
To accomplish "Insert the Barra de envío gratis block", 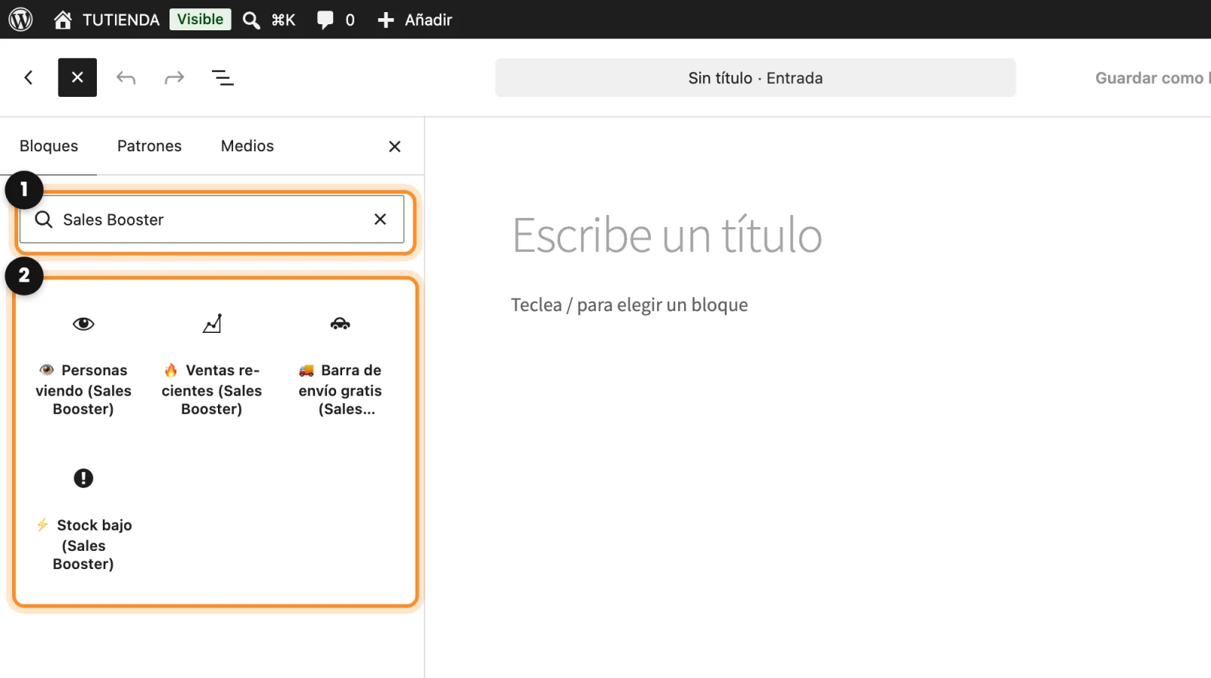I will pos(340,365).
